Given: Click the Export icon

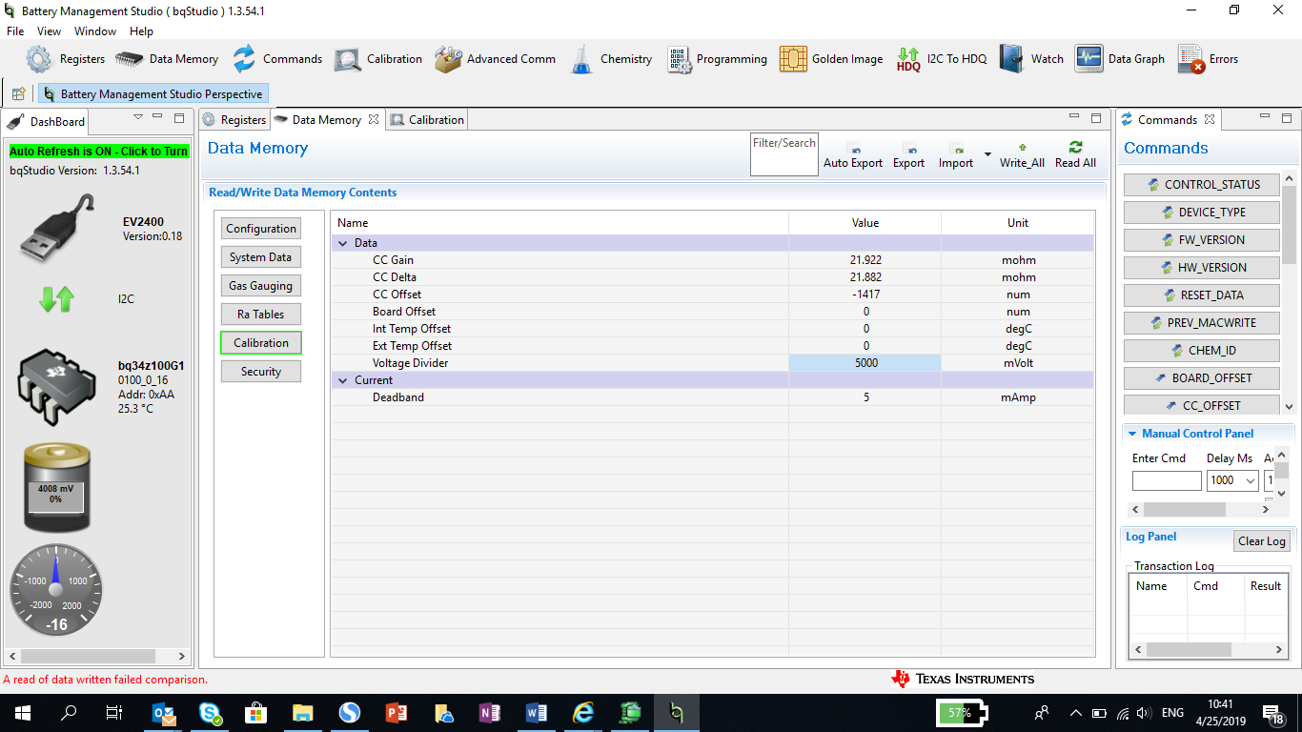Looking at the screenshot, I should [909, 149].
